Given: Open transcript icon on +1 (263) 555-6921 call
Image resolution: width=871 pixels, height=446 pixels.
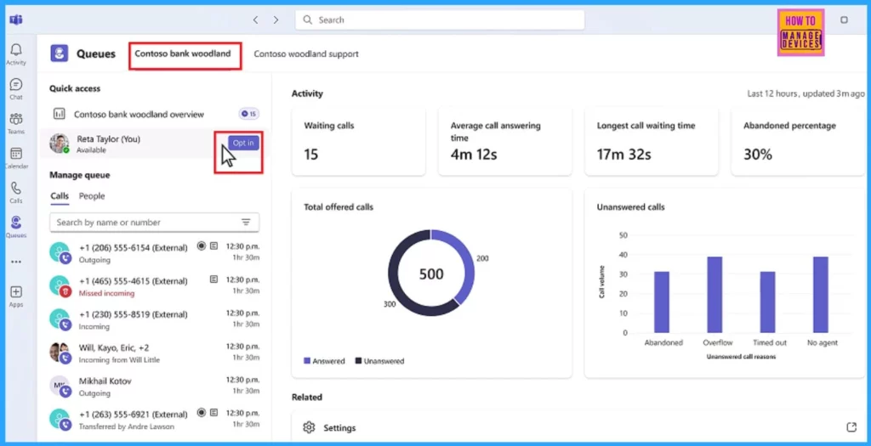Looking at the screenshot, I should 213,412.
